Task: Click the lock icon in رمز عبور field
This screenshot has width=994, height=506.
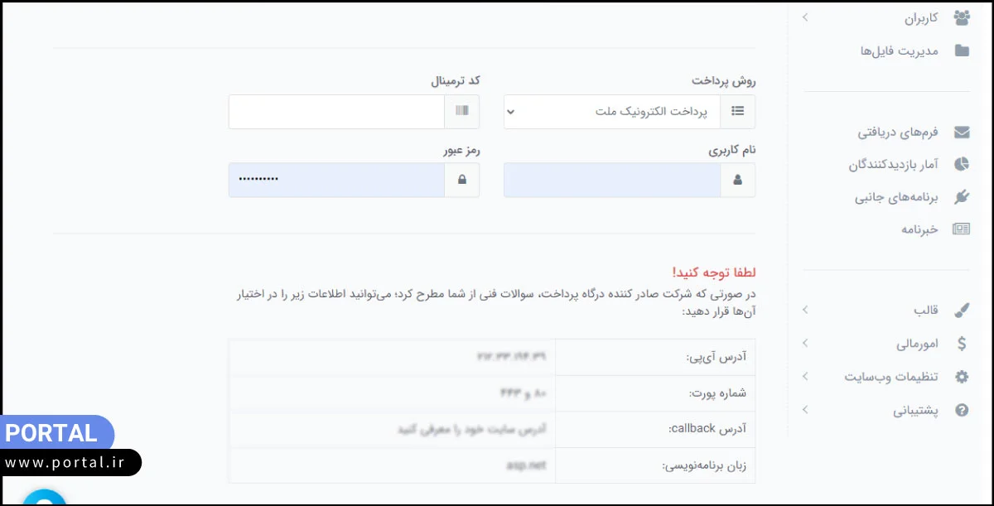Action: click(461, 180)
